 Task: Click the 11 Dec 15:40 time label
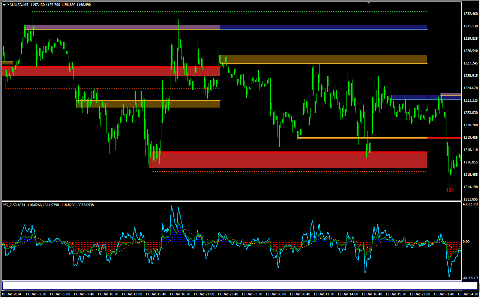point(156,294)
